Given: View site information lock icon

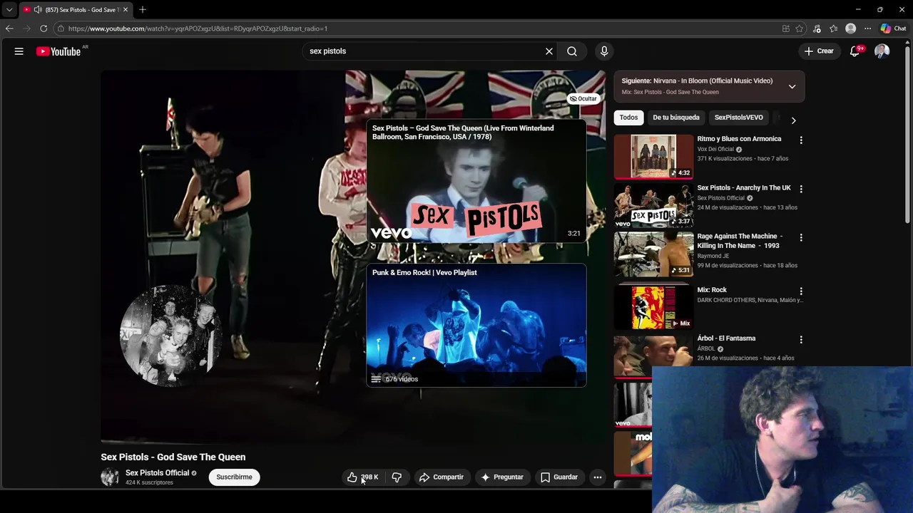Looking at the screenshot, I should (61, 28).
